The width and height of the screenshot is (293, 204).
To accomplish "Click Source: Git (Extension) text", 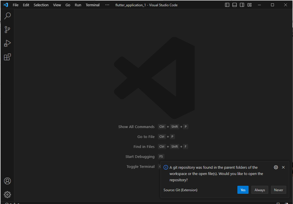I will tap(180, 190).
